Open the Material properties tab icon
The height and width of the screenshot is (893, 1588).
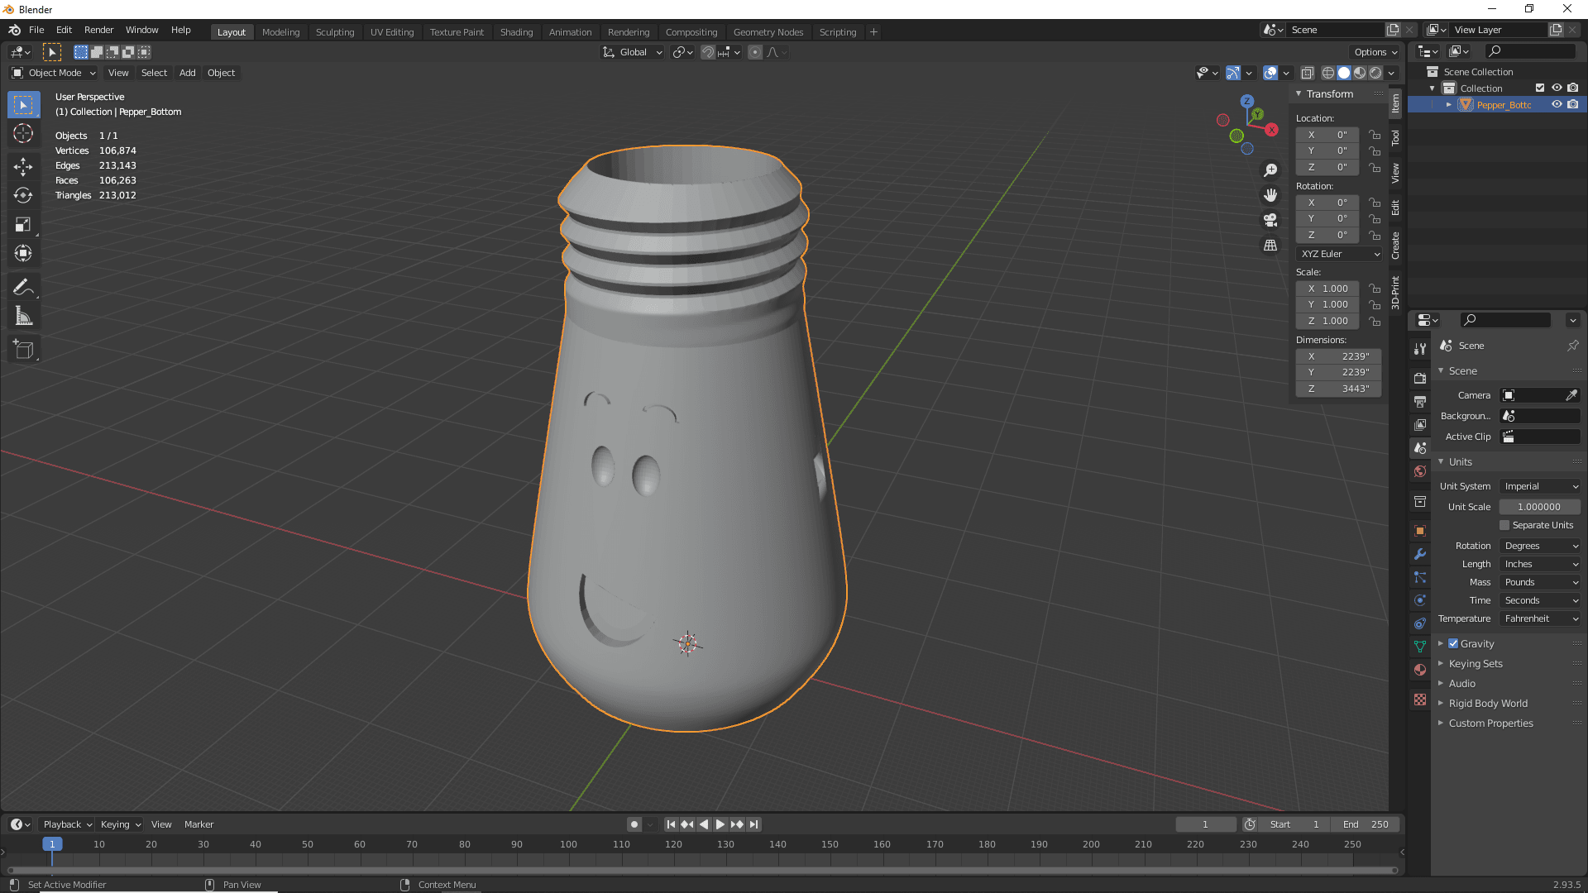[1420, 670]
